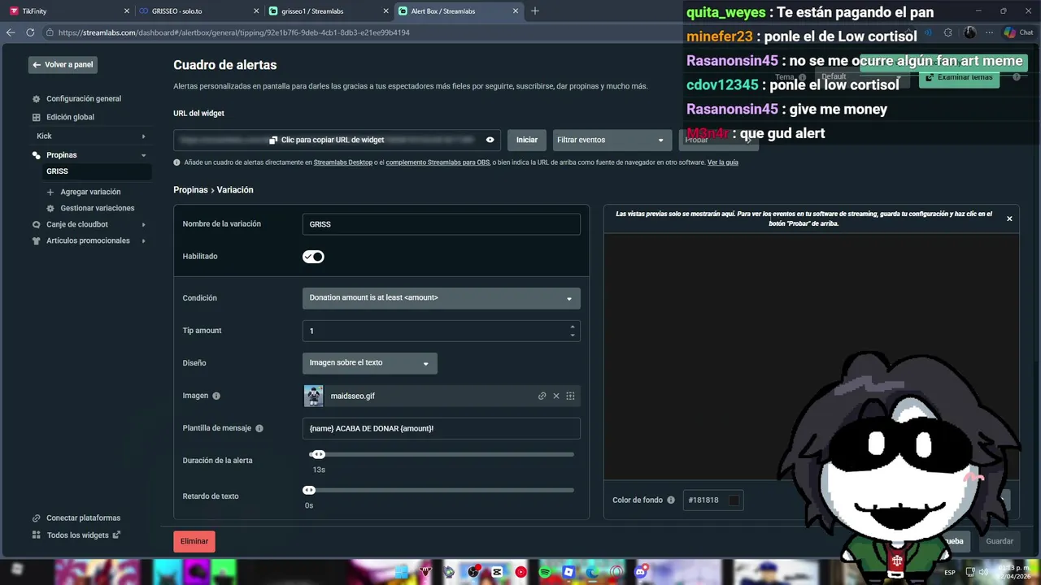
Task: Open Edición global in the sidebar
Action: pos(70,117)
